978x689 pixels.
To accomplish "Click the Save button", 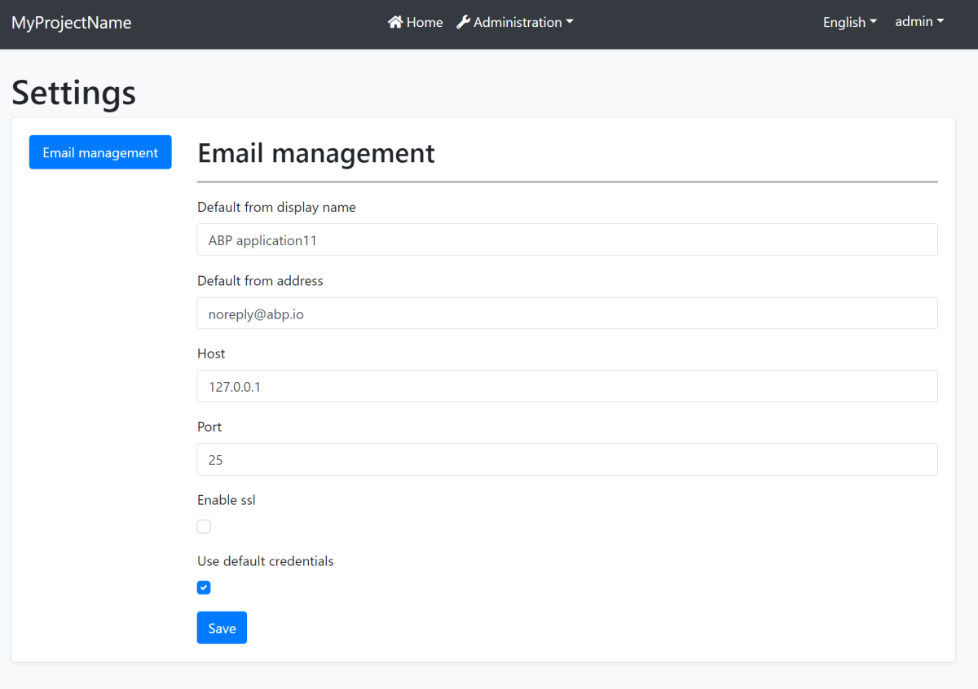I will (222, 627).
